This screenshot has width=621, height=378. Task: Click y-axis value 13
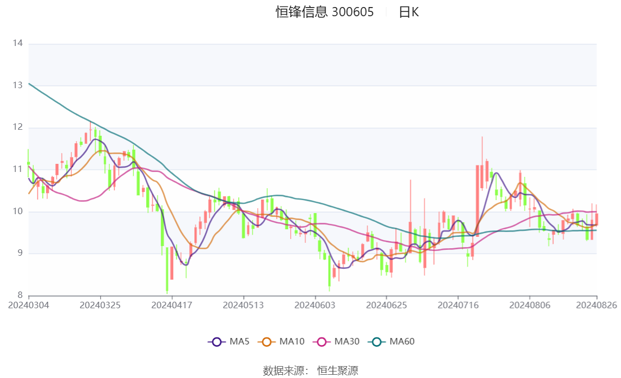coord(18,85)
